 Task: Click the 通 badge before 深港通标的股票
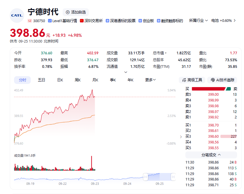coord(107,21)
